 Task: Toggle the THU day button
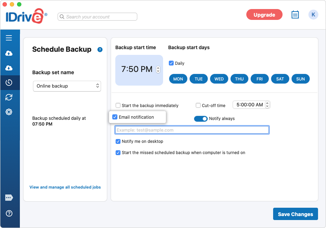(239, 79)
